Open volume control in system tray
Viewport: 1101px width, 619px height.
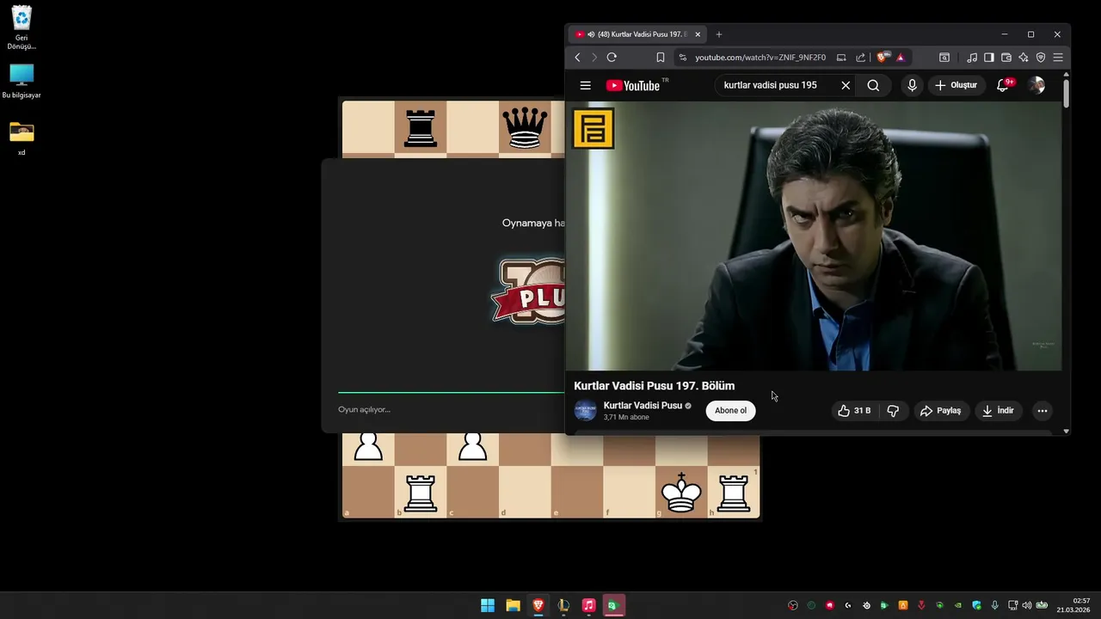click(x=1026, y=605)
